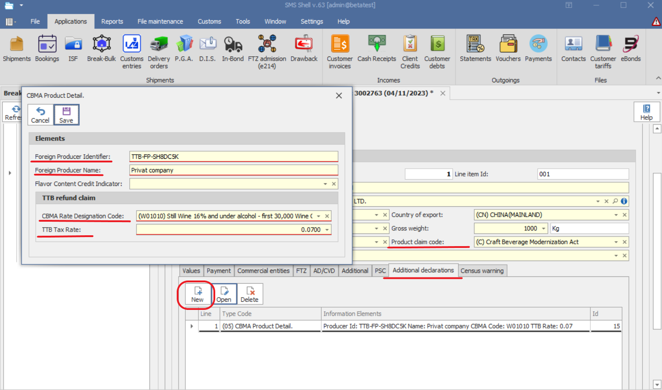The width and height of the screenshot is (662, 390).
Task: Open the Vouchers icon
Action: click(508, 49)
